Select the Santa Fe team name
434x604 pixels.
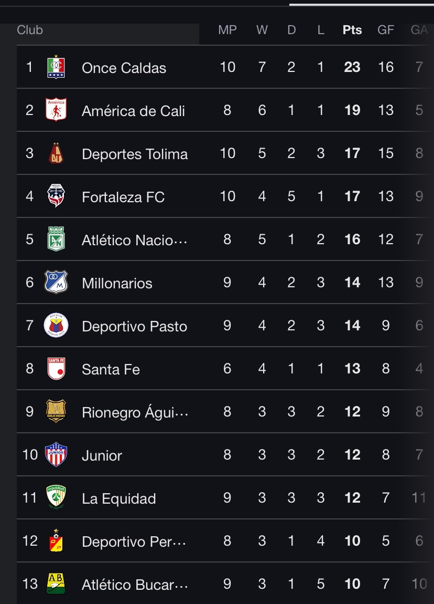(111, 369)
